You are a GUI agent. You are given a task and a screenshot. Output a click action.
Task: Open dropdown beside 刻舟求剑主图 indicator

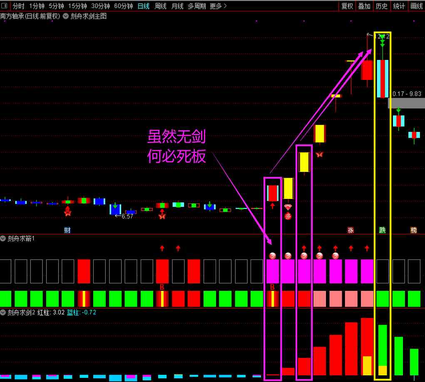(66, 16)
